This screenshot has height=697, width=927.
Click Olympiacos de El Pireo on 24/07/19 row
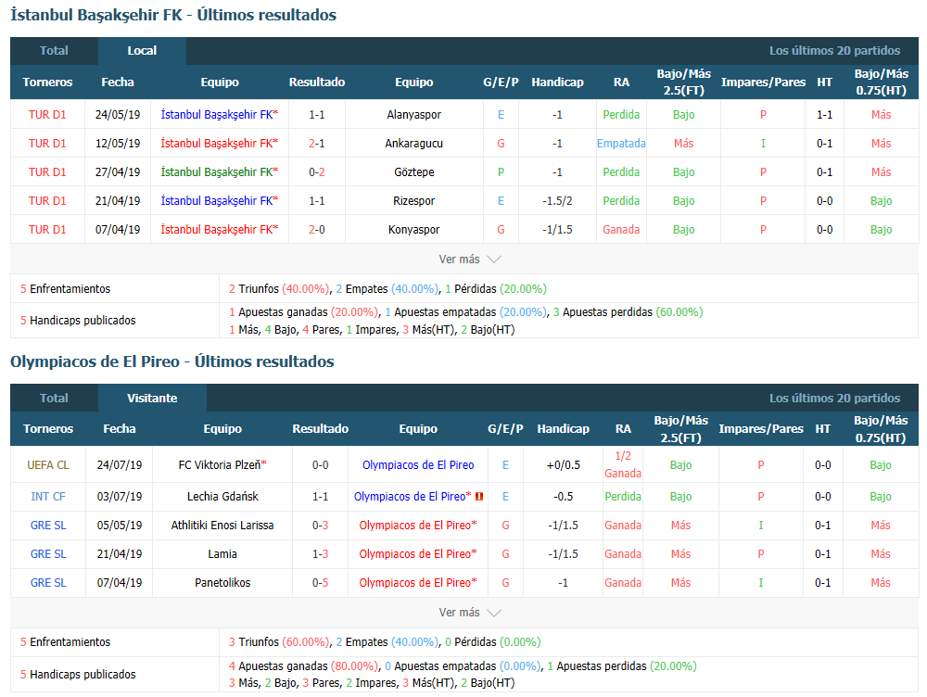click(418, 465)
